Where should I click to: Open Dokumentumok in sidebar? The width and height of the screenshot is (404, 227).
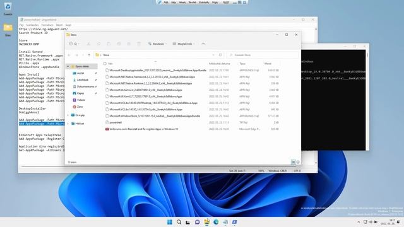[x=85, y=87]
